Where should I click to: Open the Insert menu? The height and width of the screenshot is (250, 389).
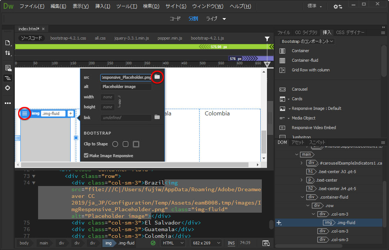pos(102,6)
